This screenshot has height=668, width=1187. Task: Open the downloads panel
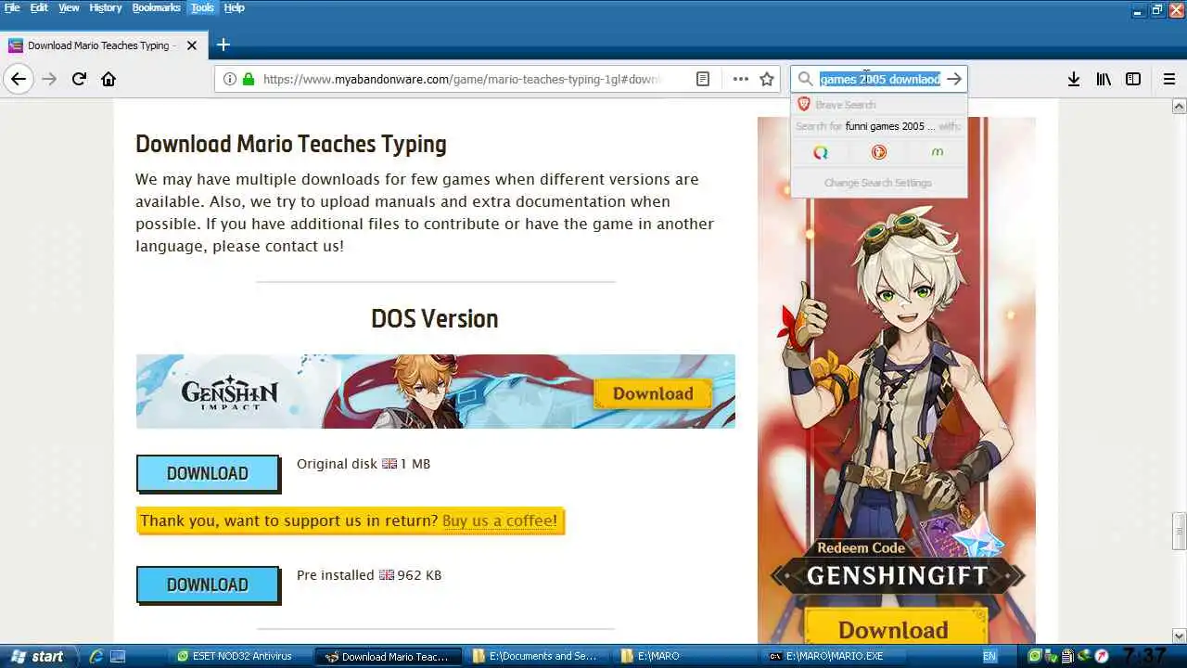tap(1074, 79)
